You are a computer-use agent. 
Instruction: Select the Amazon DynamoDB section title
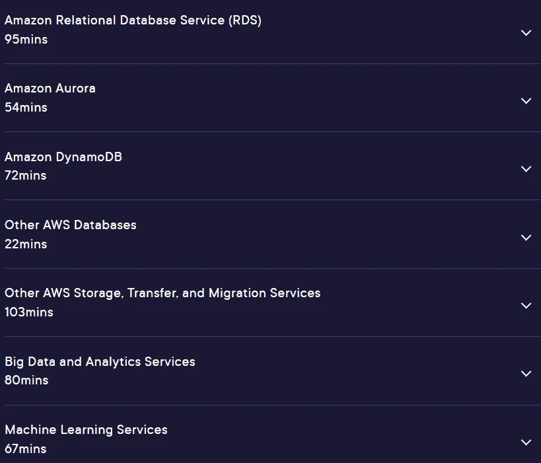[63, 157]
